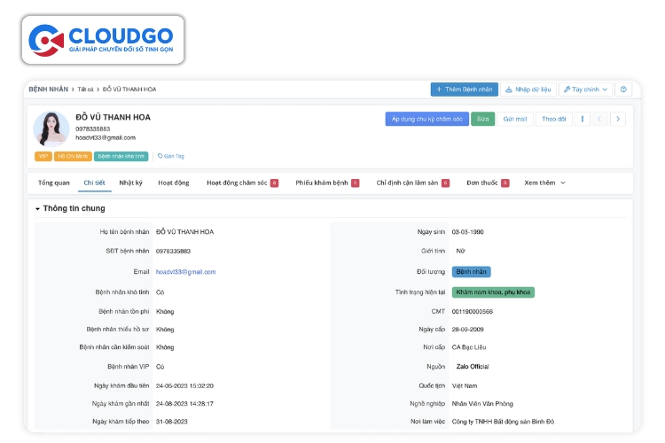Click Áp dụng chu kỳ chăm sóc button
The image size is (665, 443).
pos(426,119)
